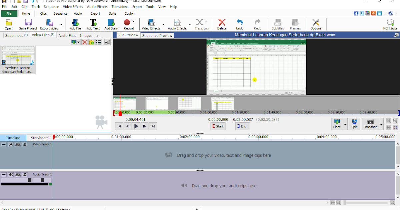This screenshot has width=400, height=210.
Task: Toggle lock on Video Track 1
Action: coord(25,145)
